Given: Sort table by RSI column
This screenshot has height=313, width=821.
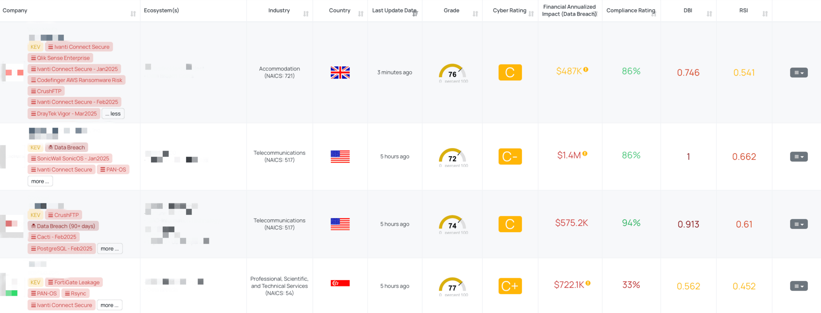Looking at the screenshot, I should pyautogui.click(x=765, y=14).
